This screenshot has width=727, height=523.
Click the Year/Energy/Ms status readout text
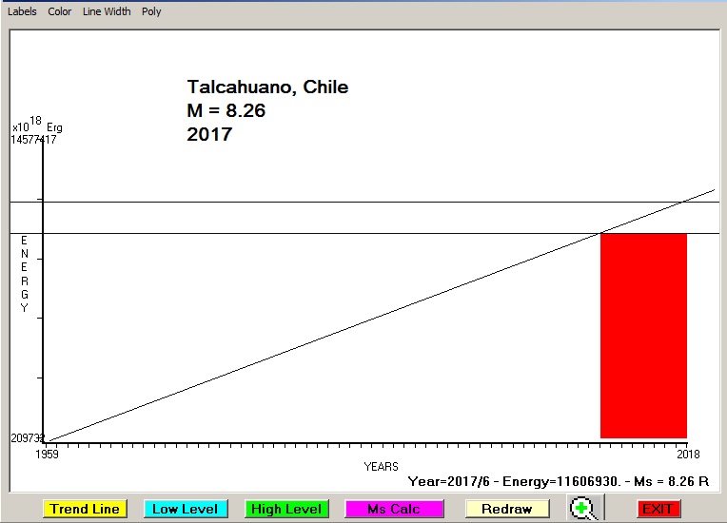click(x=558, y=482)
